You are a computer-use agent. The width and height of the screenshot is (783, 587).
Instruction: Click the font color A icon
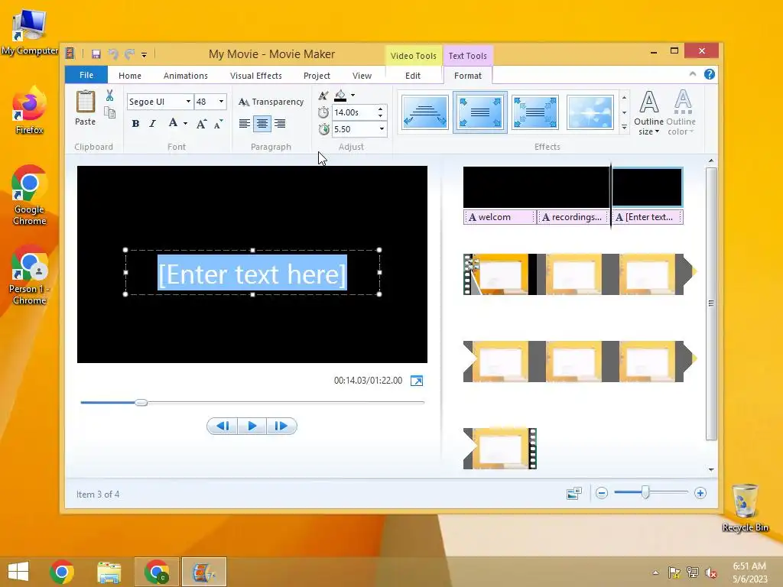tap(173, 123)
